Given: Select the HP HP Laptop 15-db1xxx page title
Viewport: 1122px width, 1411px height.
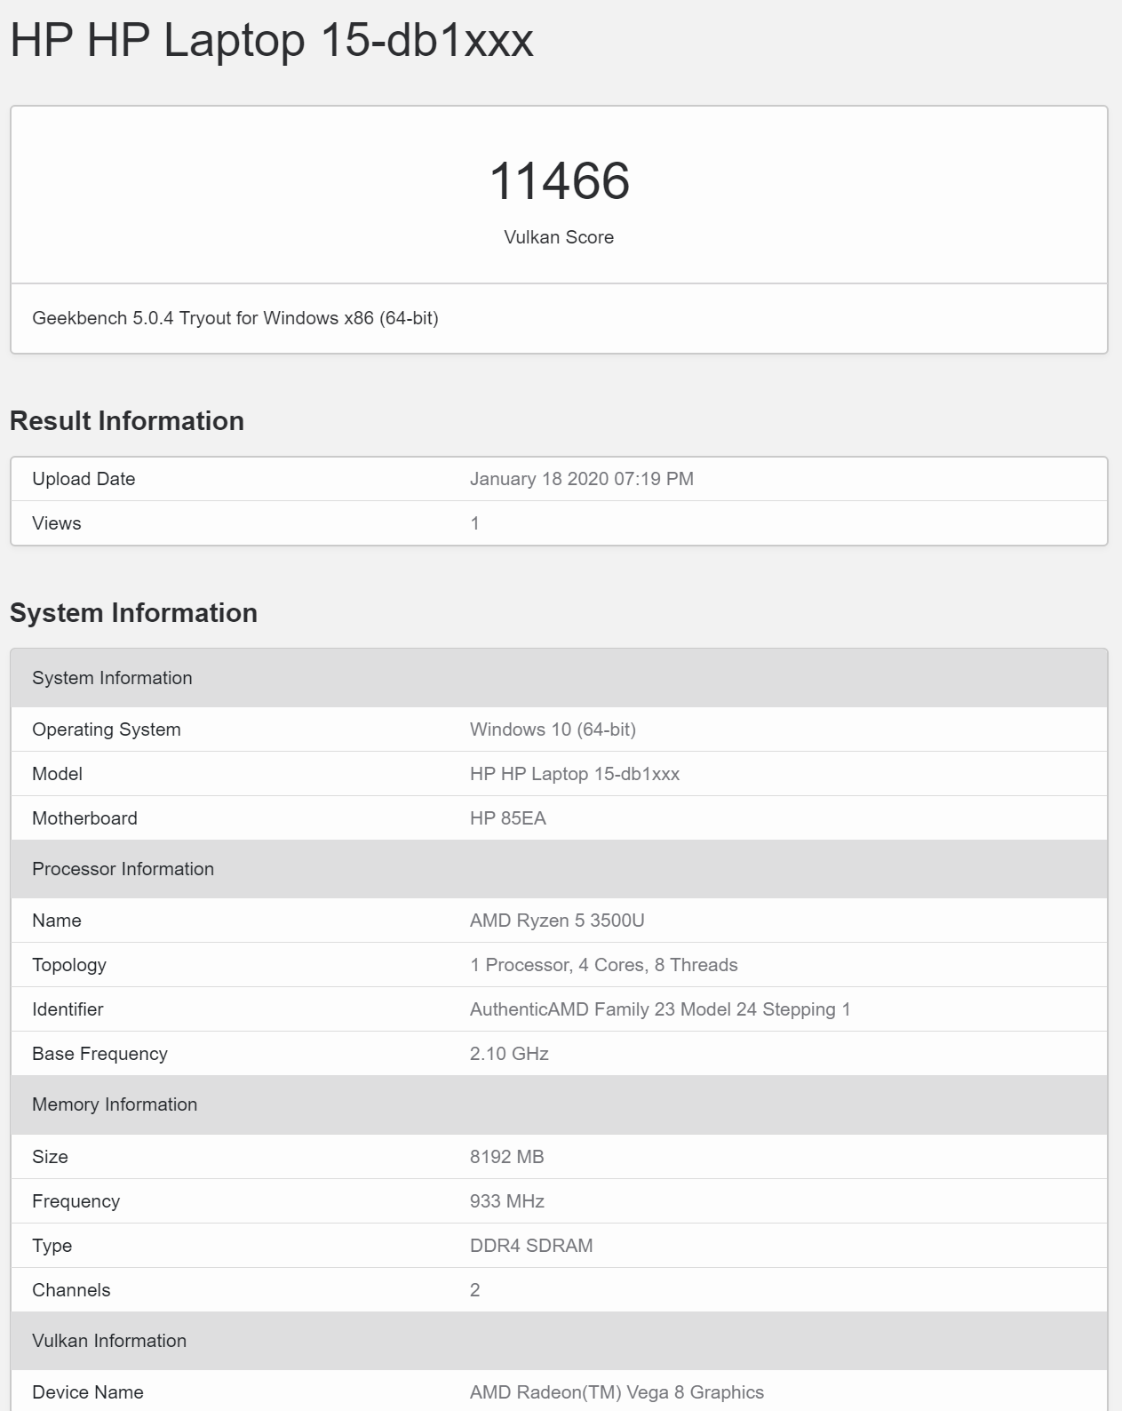Looking at the screenshot, I should [272, 40].
